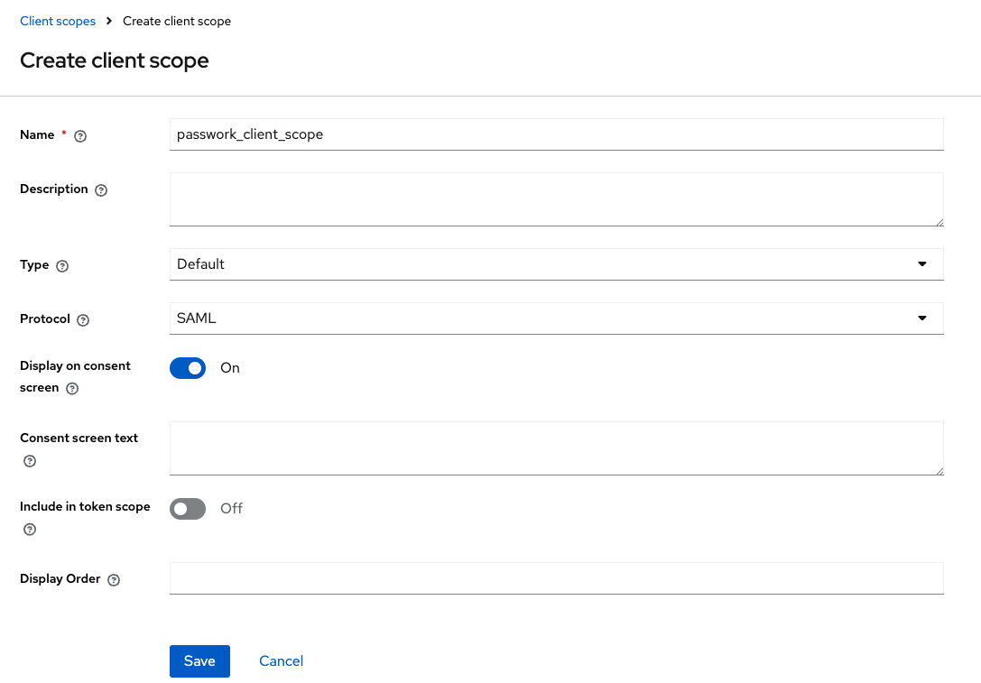Open the Description field help icon
This screenshot has height=683, width=981.
point(101,190)
